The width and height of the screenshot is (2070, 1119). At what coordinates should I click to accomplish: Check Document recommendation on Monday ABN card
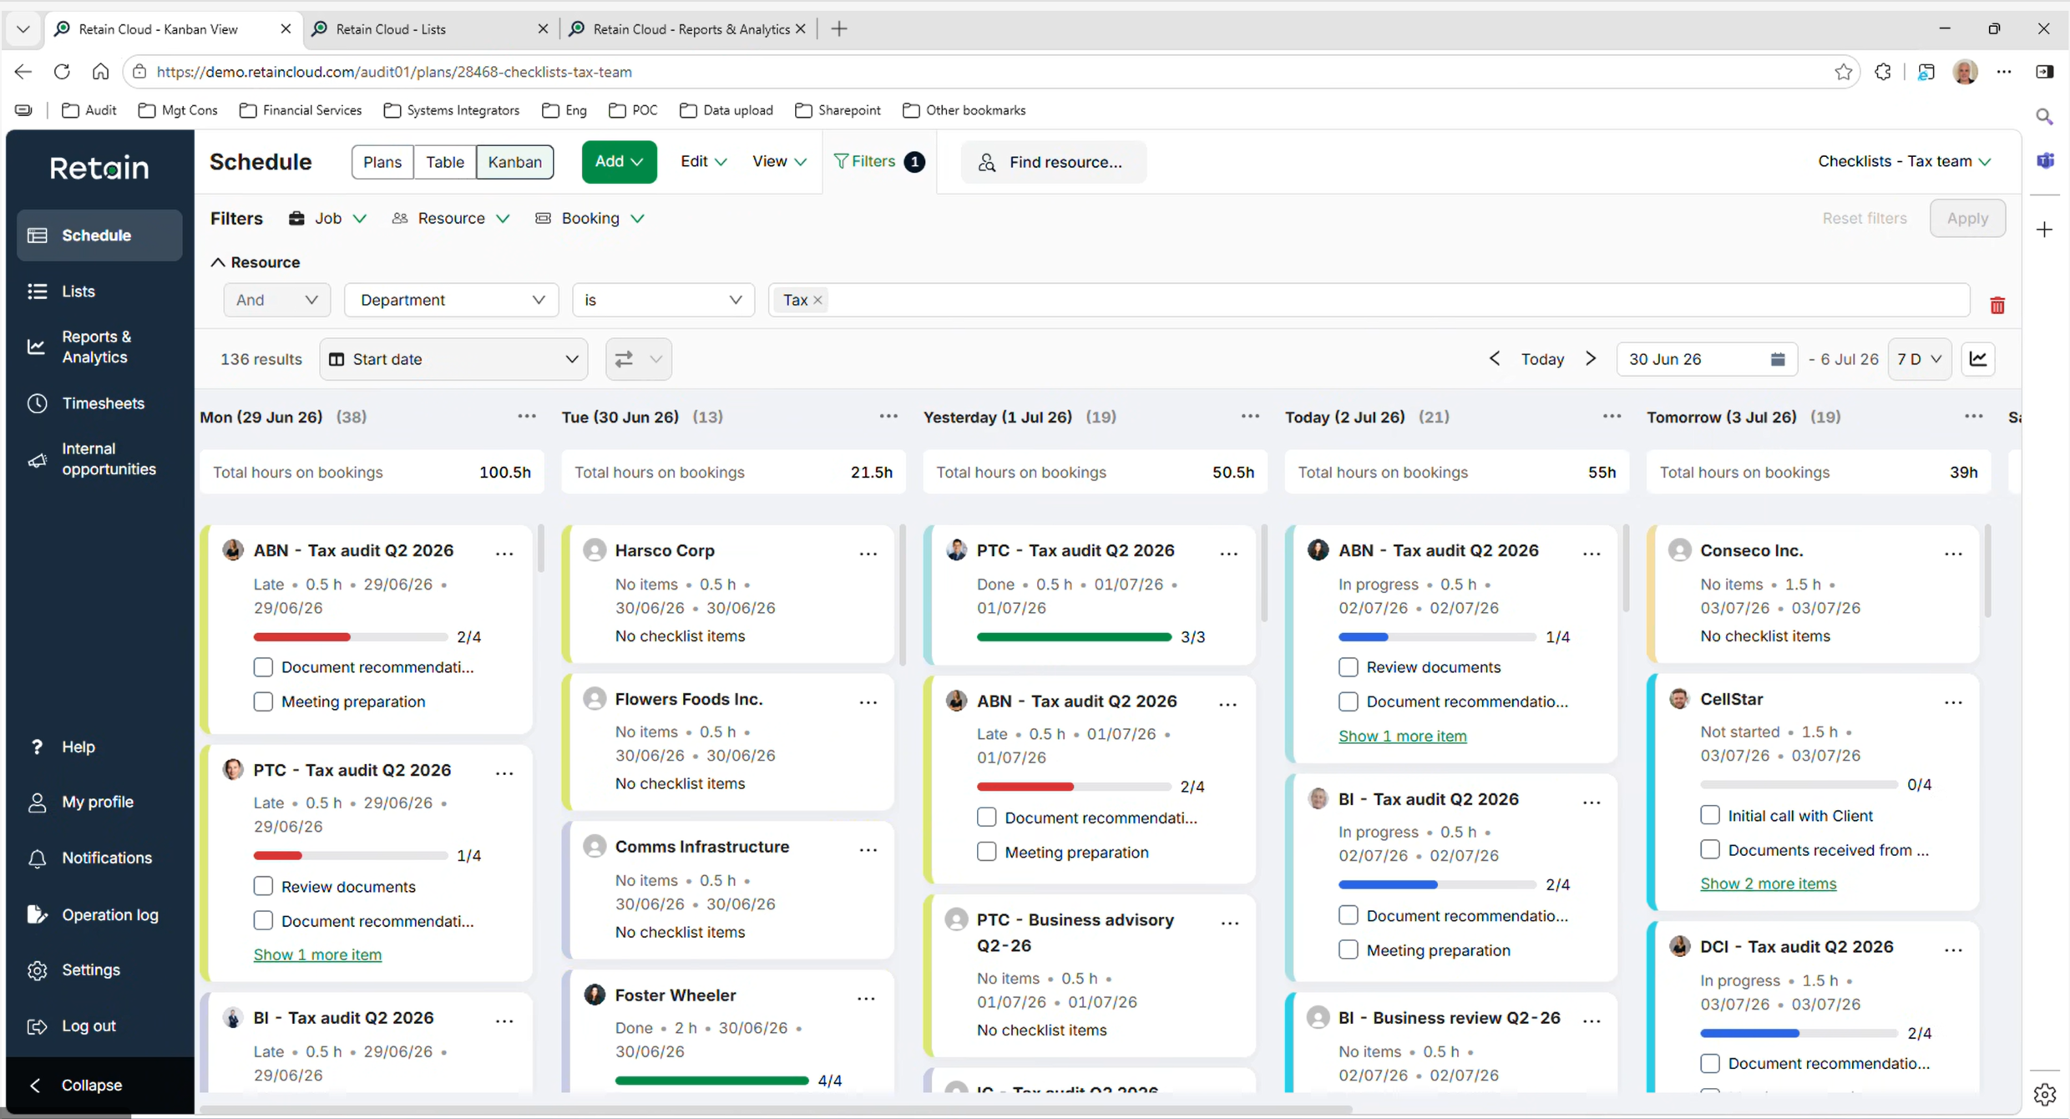pos(263,667)
